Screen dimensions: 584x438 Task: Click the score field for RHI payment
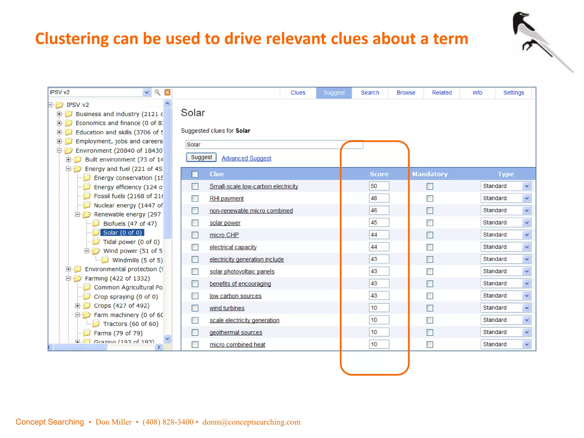[x=379, y=198]
